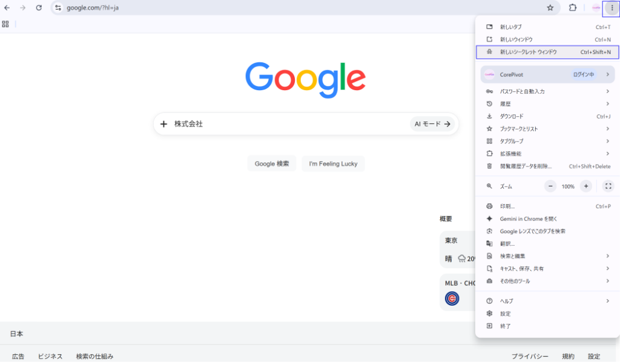
Task: Choose 翻訳 menu item
Action: [x=547, y=244]
